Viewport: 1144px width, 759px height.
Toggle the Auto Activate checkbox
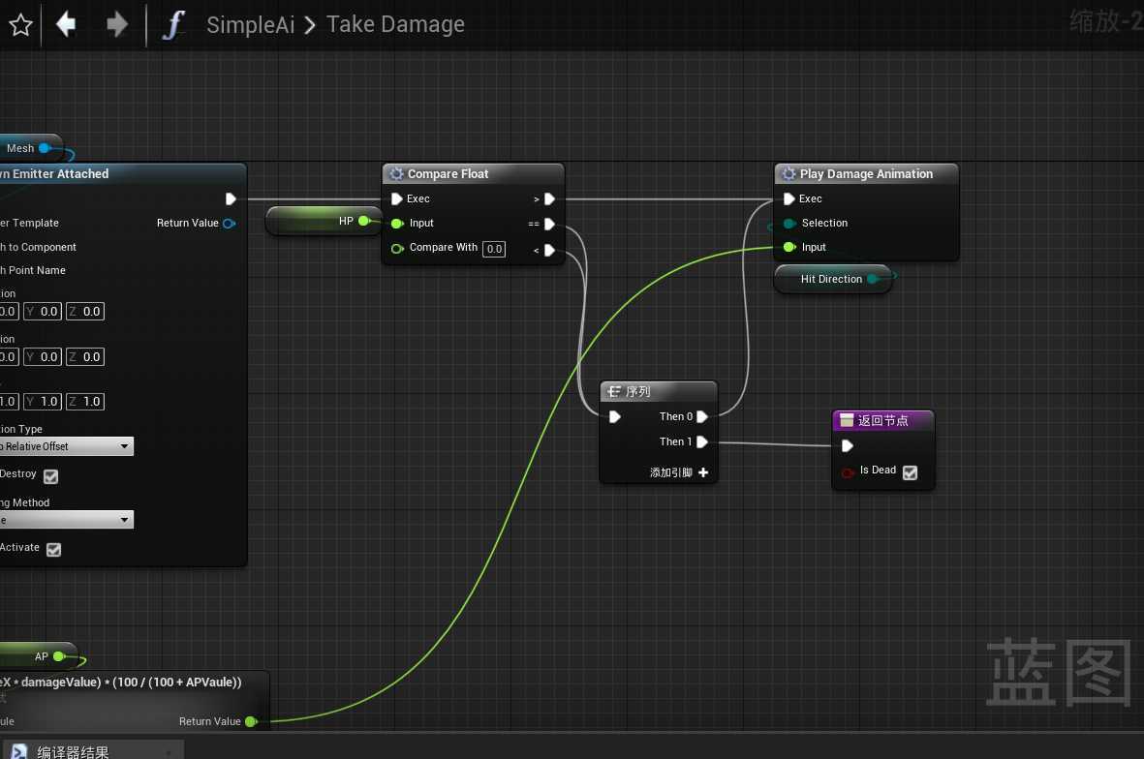(x=53, y=549)
